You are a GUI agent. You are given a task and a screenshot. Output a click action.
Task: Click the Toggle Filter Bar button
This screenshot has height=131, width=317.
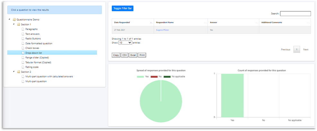click(122, 8)
